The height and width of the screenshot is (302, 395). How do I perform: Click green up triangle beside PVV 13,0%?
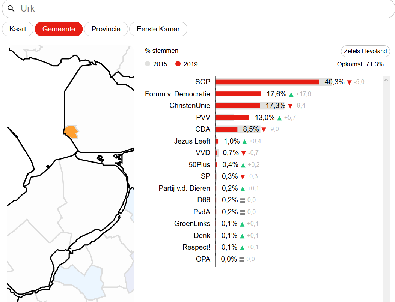[x=279, y=118]
